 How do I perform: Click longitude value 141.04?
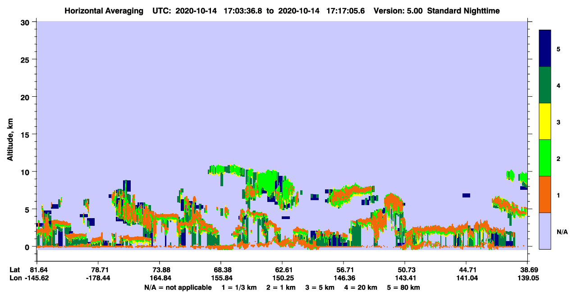click(x=466, y=278)
